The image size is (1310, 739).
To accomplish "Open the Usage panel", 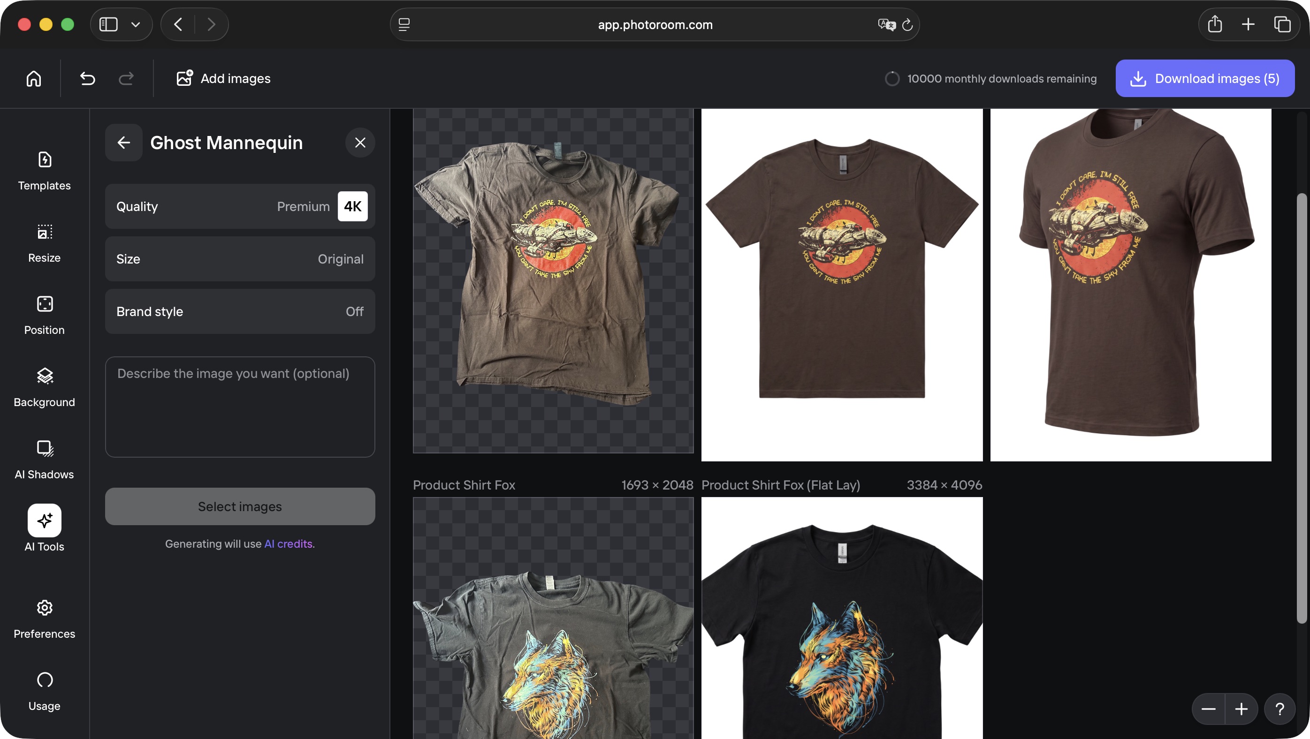I will coord(44,692).
